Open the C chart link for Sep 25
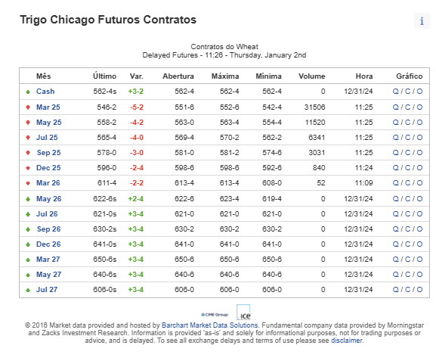 (x=407, y=153)
